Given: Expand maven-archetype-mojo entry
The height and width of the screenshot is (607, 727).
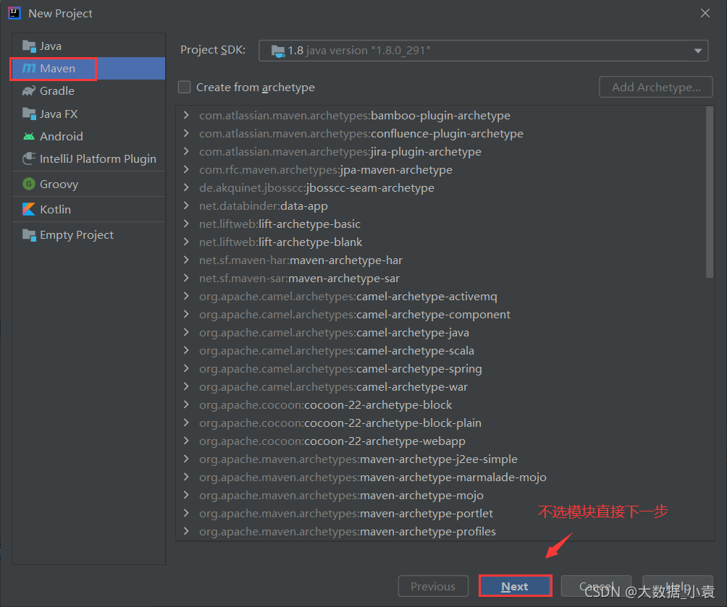Looking at the screenshot, I should 186,494.
